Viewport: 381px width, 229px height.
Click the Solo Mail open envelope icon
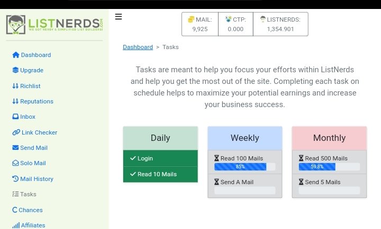pos(15,163)
